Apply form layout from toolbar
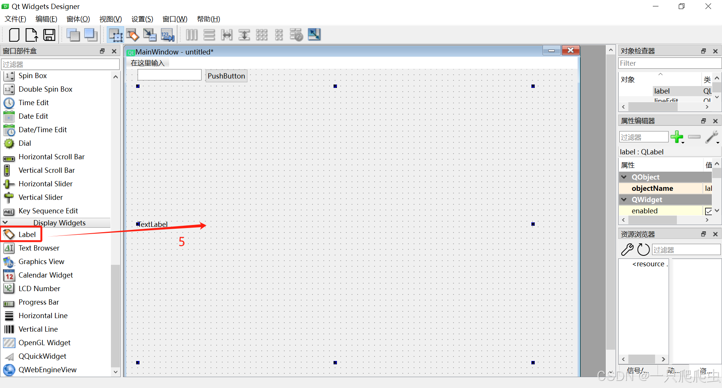 [x=279, y=35]
